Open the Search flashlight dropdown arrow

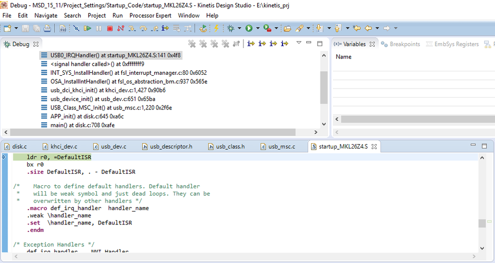click(308, 28)
